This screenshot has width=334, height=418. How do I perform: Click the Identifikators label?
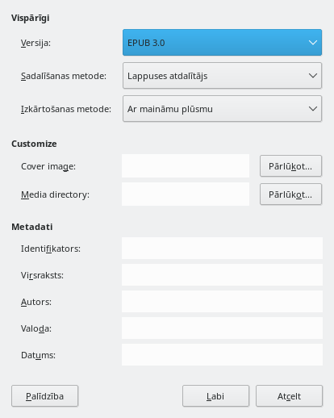51,249
